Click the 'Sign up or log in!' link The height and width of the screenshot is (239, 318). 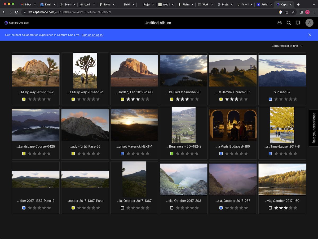(x=92, y=35)
